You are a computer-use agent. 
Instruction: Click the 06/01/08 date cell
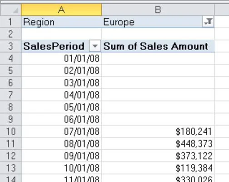click(61, 119)
